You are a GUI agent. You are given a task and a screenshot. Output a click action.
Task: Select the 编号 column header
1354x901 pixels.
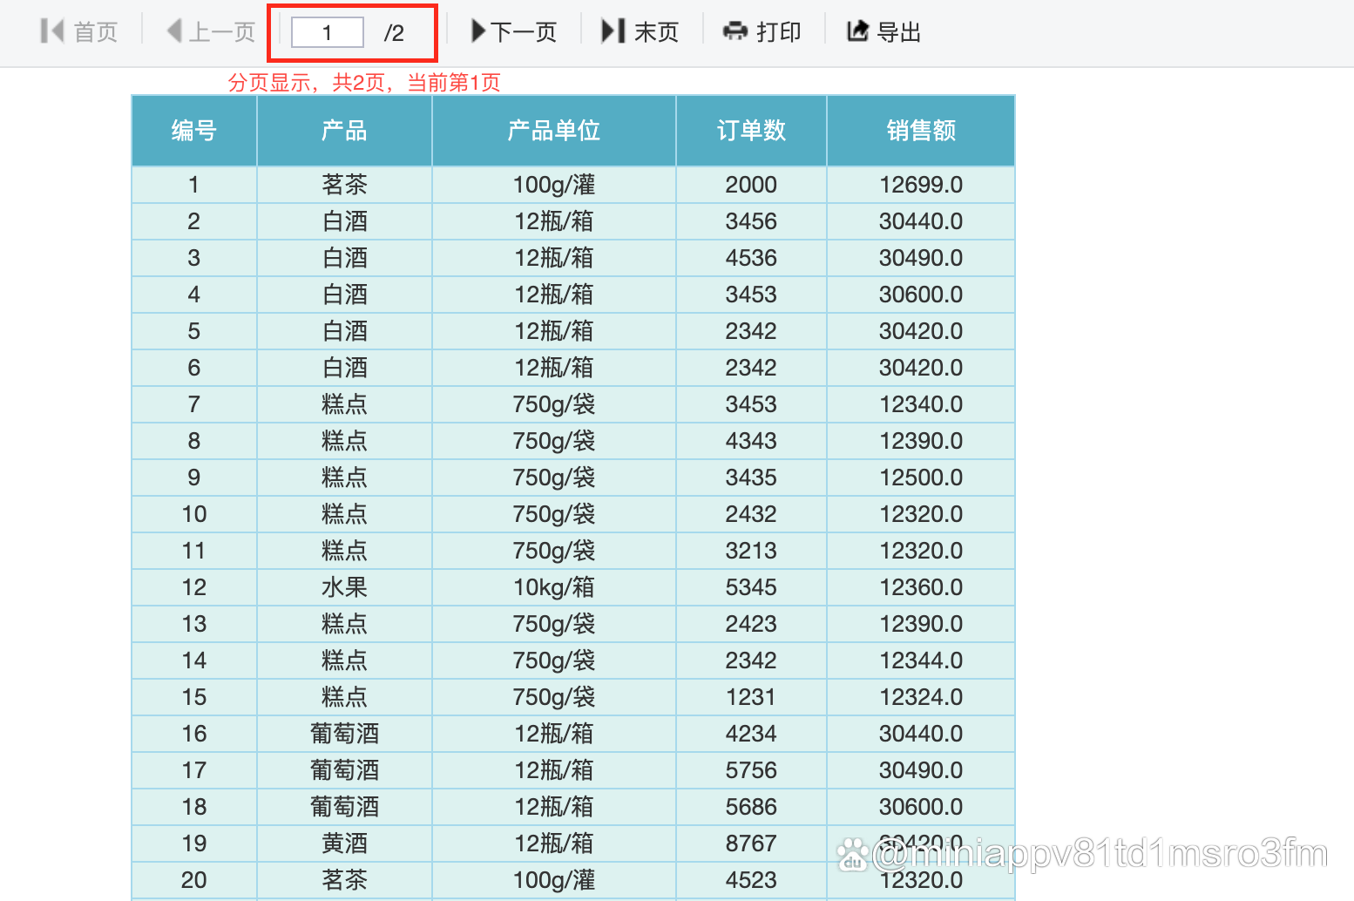click(x=194, y=131)
